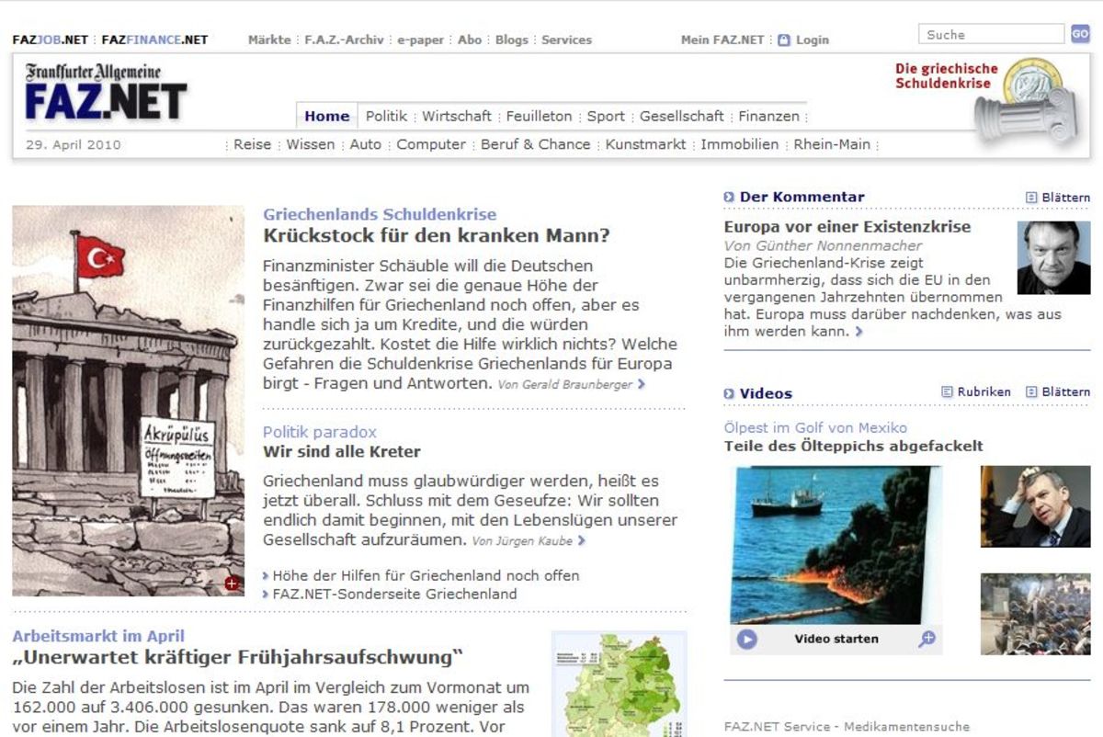
Task: Open Teile des Ölteppichs abgefackelt headline
Action: click(x=854, y=446)
